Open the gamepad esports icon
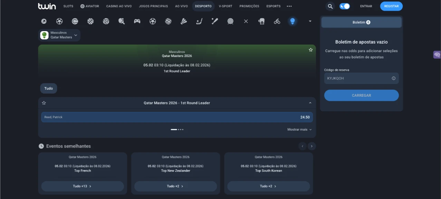The width and height of the screenshot is (441, 199). click(x=137, y=21)
